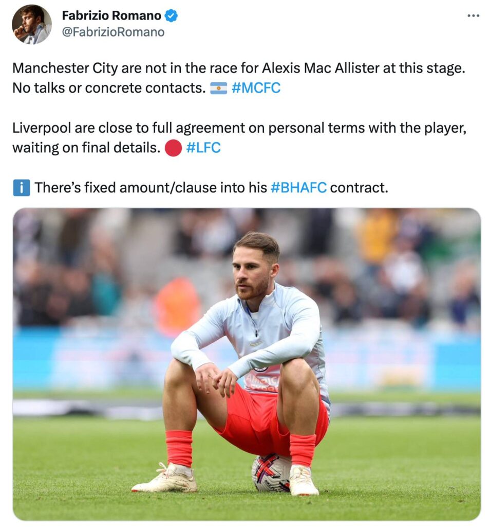Follow the #MCFC hashtag
Screen dimensions: 490x527
coord(256,87)
